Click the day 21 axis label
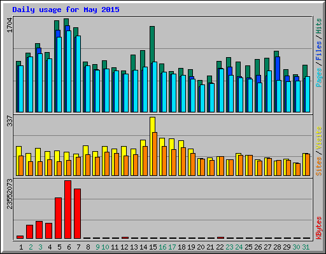Image resolution: width=326 pixels, height=254 pixels. [x=210, y=247]
